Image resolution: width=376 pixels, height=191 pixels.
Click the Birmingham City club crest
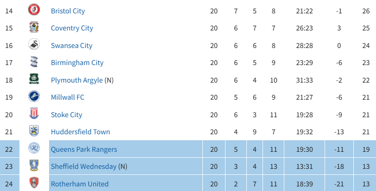pos(34,62)
